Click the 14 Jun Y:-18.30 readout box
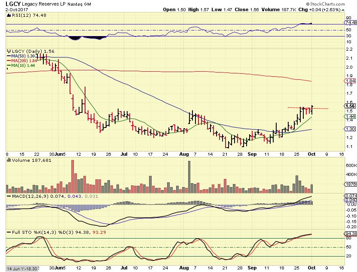Screen dimensions: 357x272 [x=22, y=269]
